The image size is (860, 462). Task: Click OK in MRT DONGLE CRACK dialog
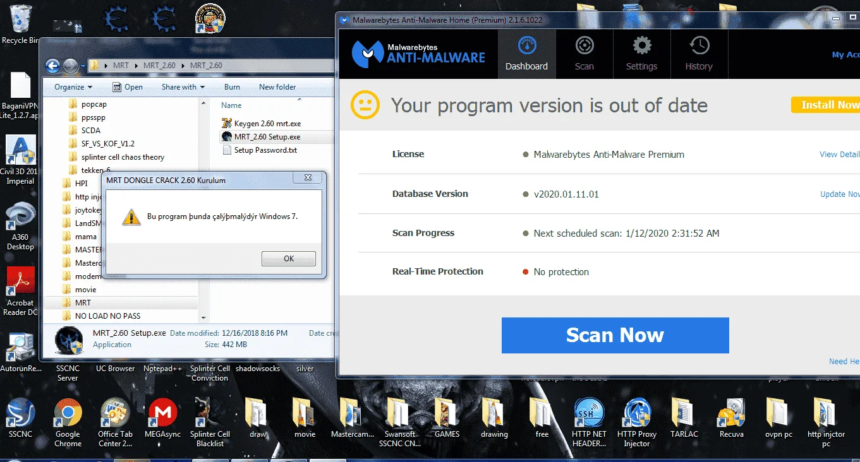coord(289,259)
